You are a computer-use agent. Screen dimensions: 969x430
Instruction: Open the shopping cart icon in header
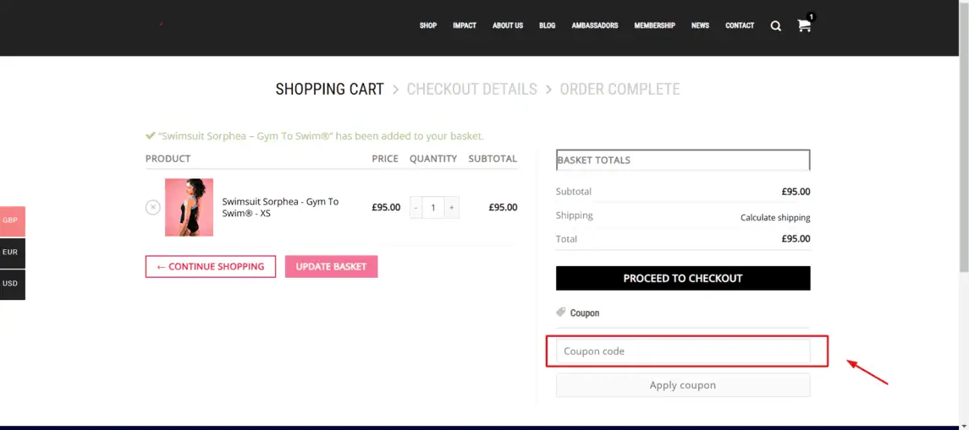tap(804, 25)
